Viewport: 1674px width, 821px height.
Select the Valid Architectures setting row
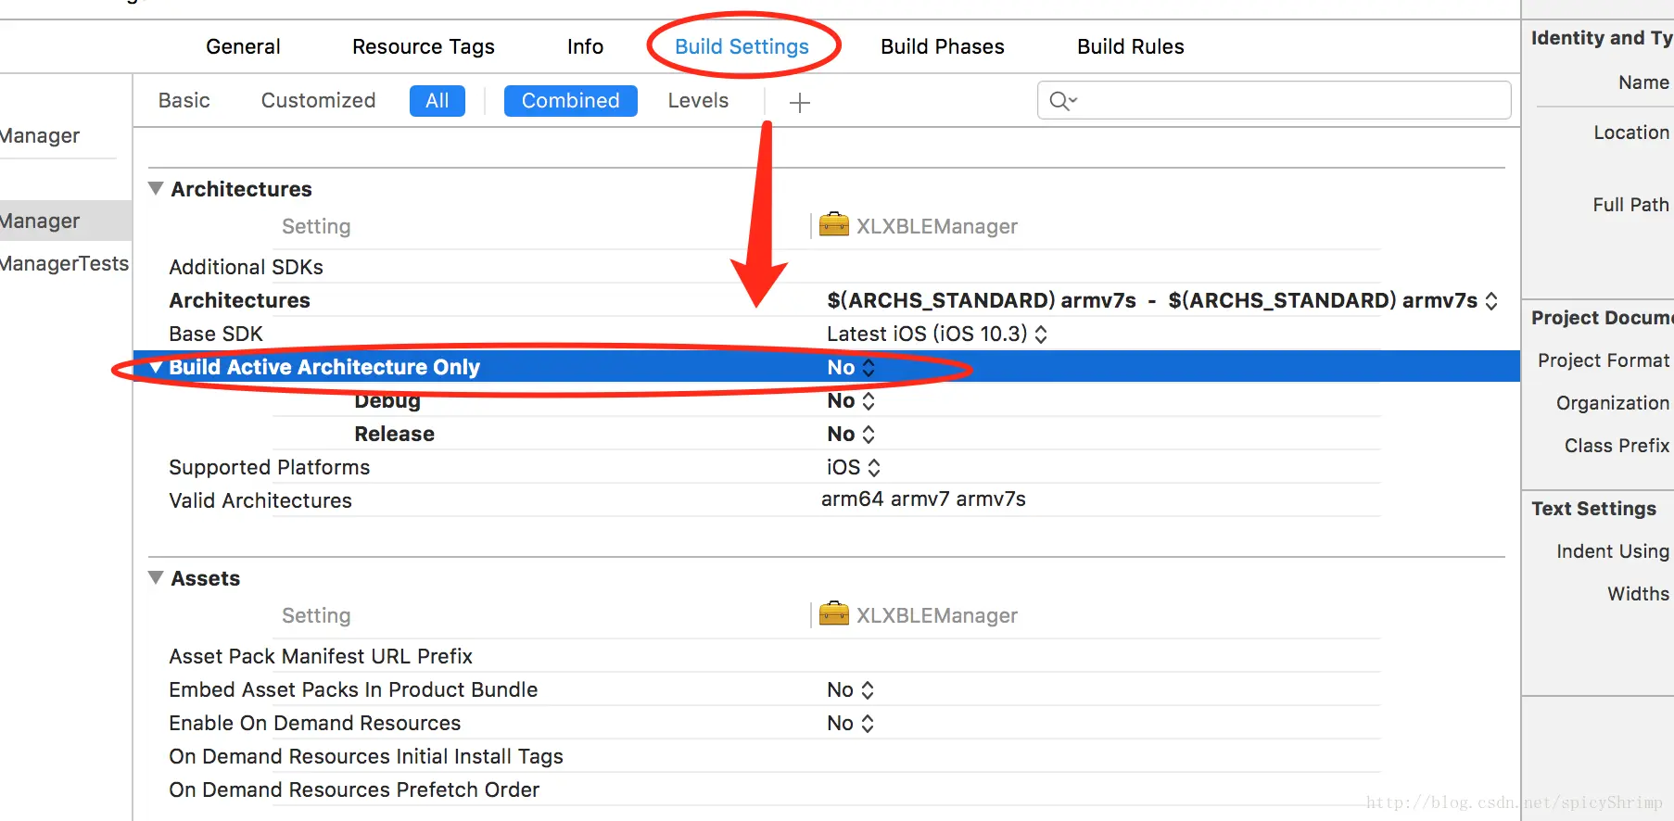[260, 500]
